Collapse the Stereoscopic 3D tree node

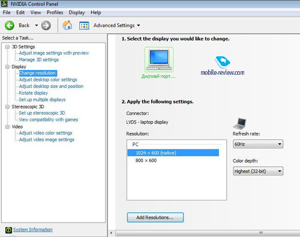click(7, 107)
